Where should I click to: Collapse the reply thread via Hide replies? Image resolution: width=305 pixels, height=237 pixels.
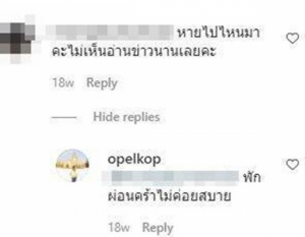127,117
